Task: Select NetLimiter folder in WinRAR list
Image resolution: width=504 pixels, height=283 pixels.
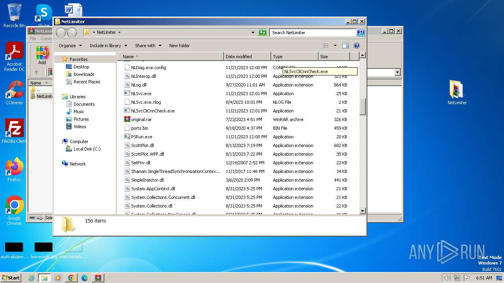Action: (x=41, y=96)
